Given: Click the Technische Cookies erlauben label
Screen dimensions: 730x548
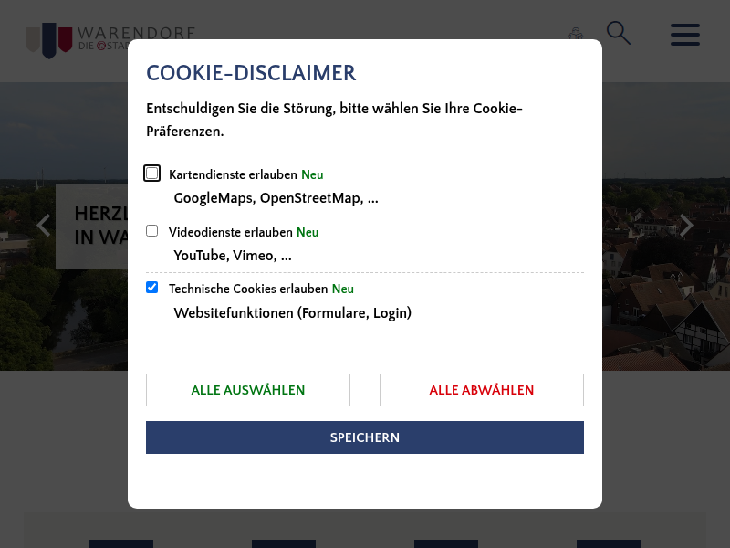Looking at the screenshot, I should point(248,289).
